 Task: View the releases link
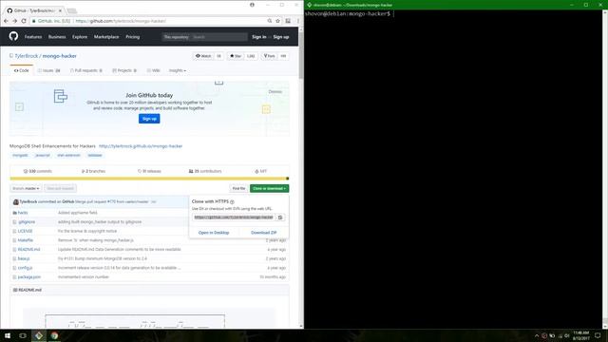[149, 171]
